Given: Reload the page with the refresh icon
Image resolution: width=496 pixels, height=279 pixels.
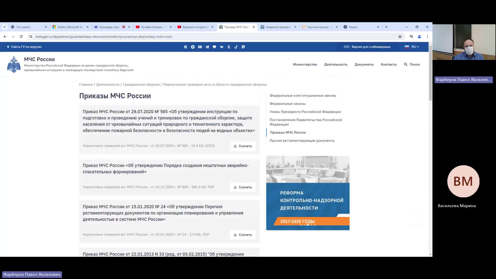Looking at the screenshot, I should click(21, 37).
